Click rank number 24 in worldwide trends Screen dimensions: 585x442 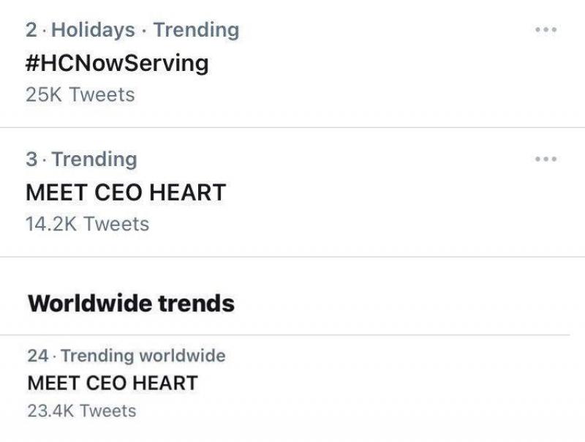click(x=37, y=356)
